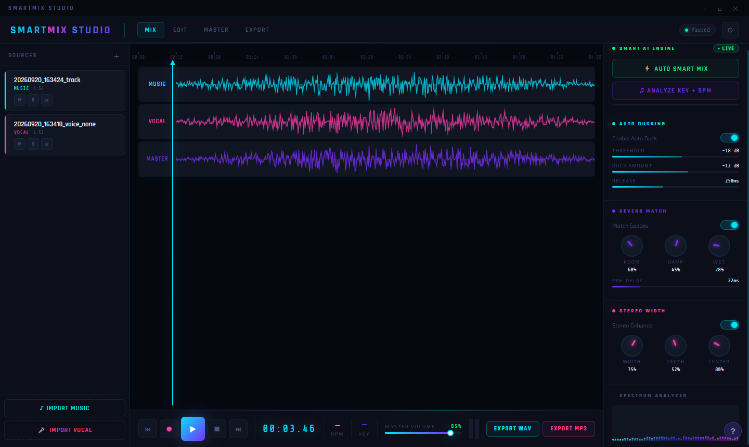Open the help question mark button

[733, 431]
